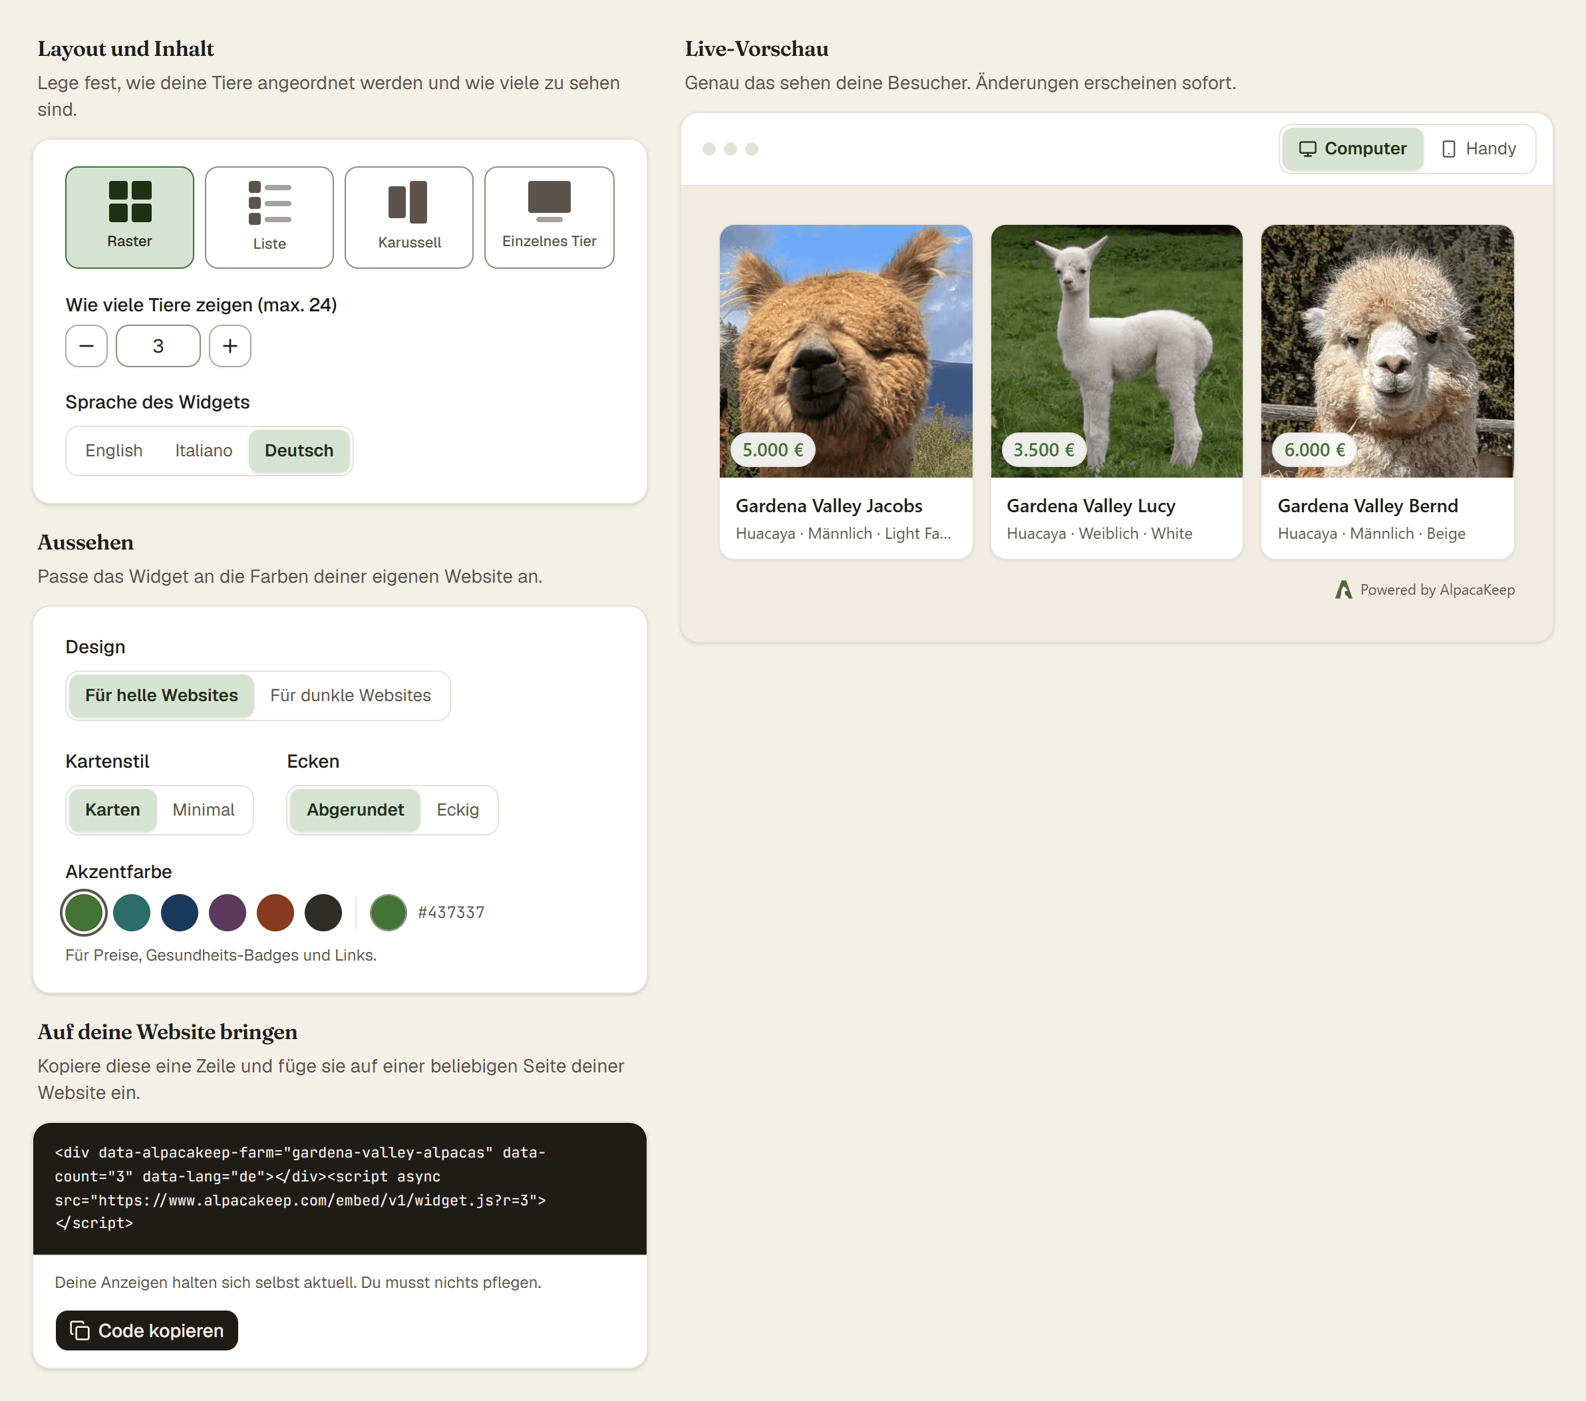Open the Gardena Valley Jacobs photo

coord(846,351)
